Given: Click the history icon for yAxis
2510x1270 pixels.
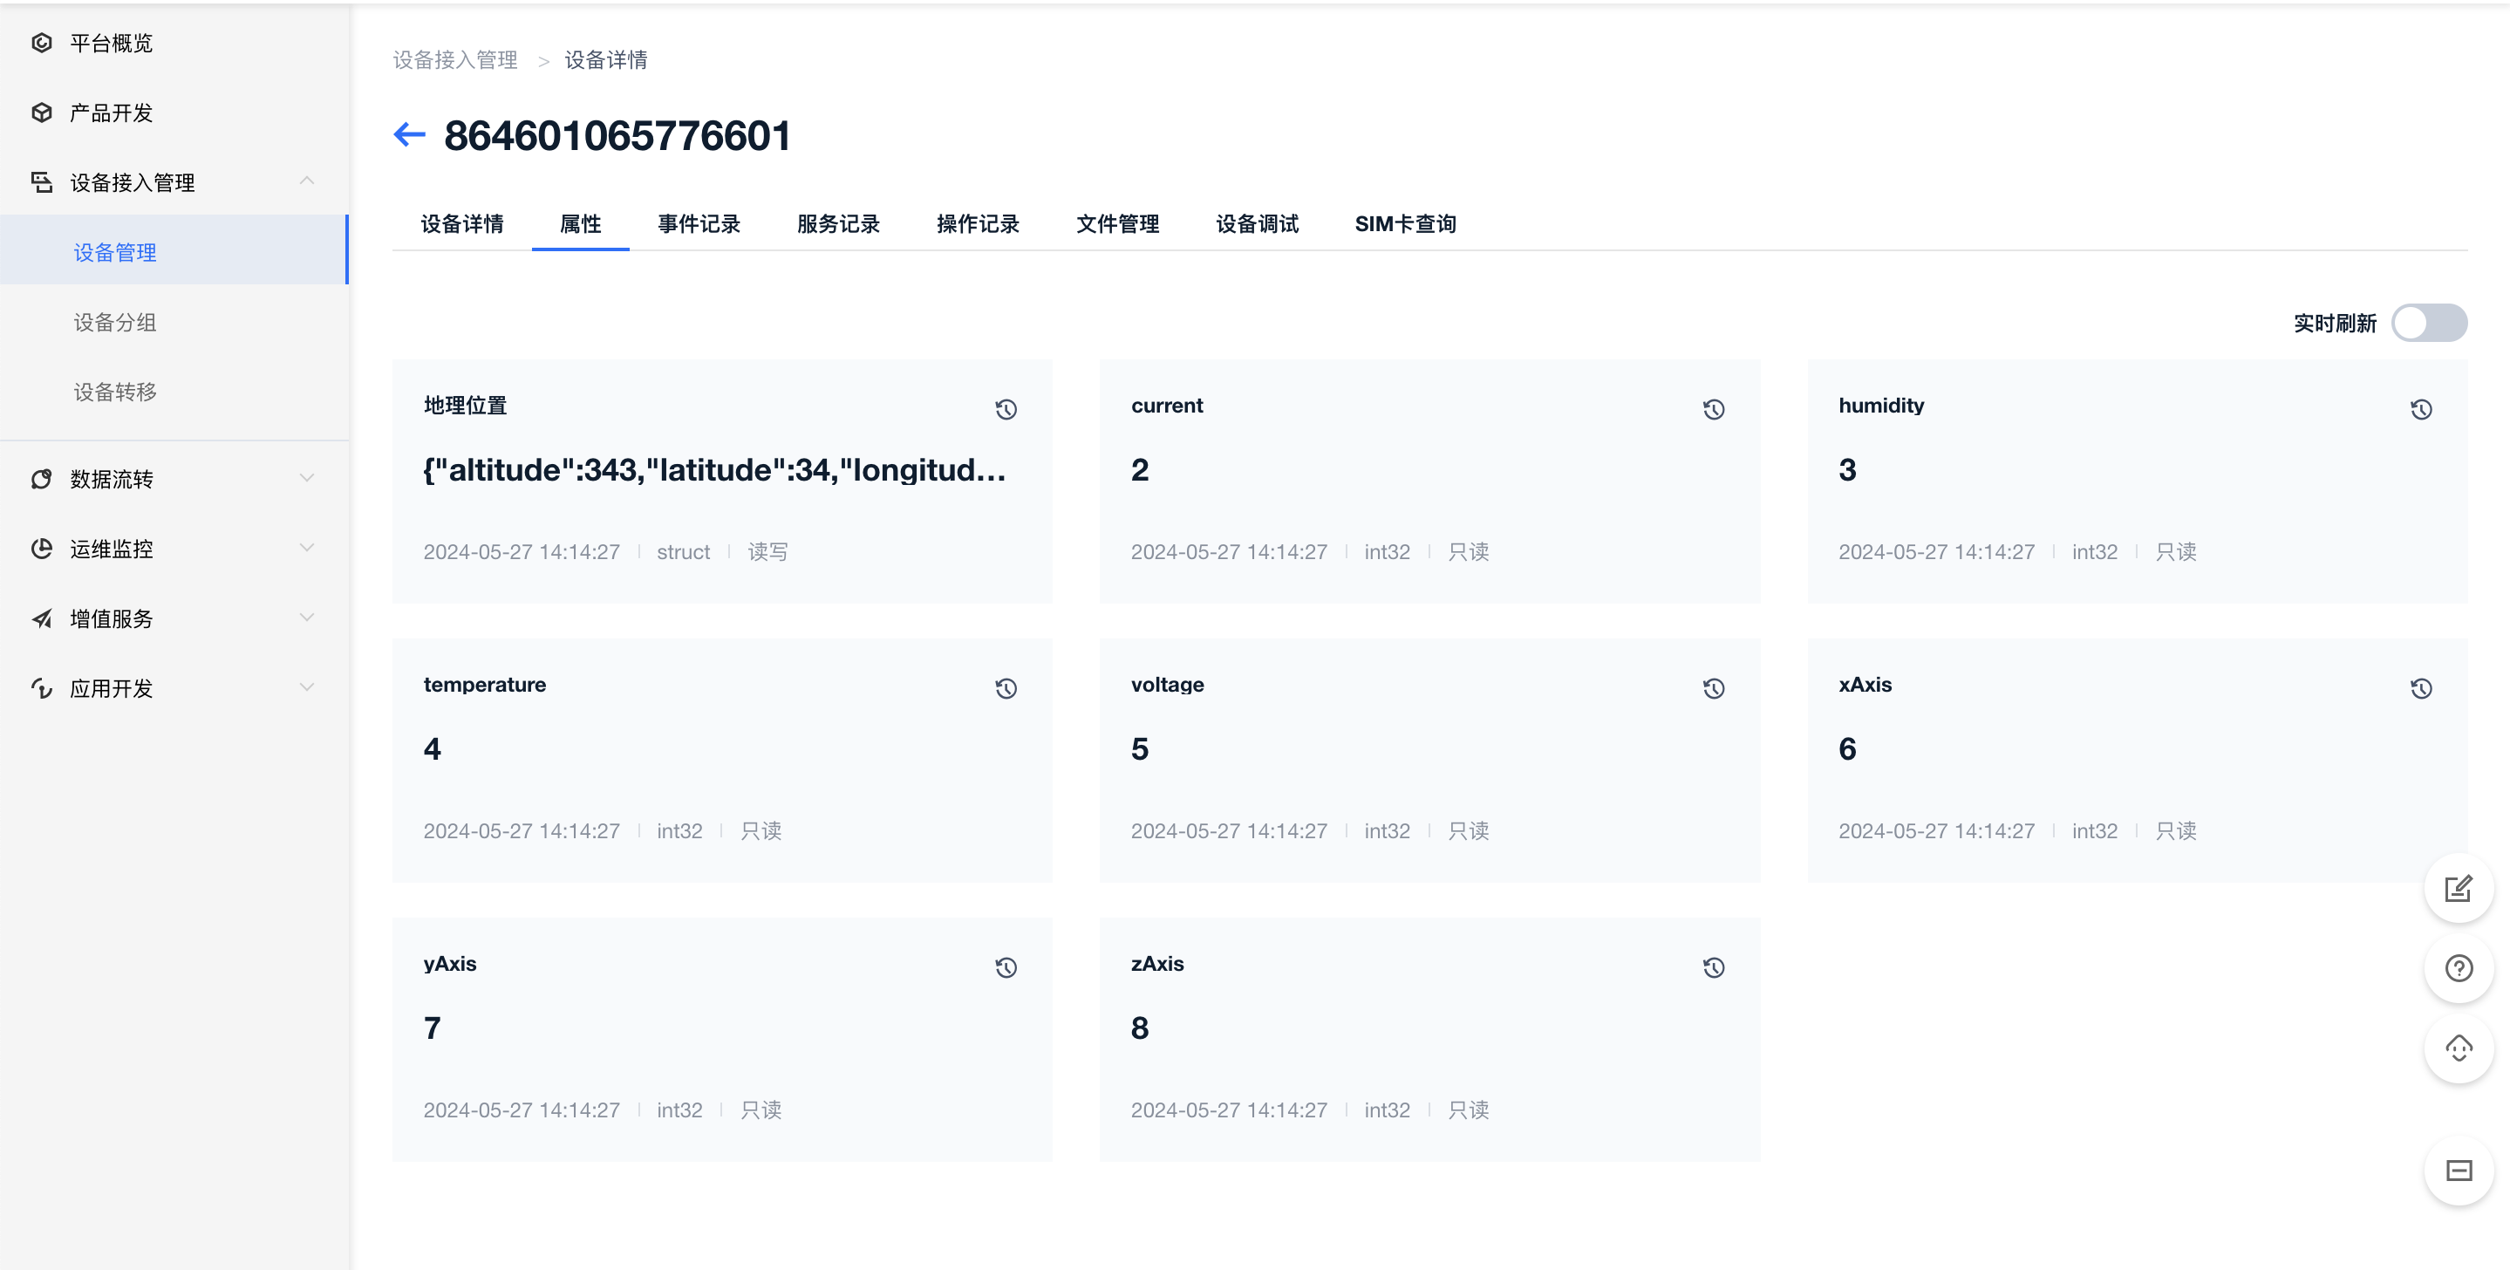Looking at the screenshot, I should click(x=1006, y=967).
